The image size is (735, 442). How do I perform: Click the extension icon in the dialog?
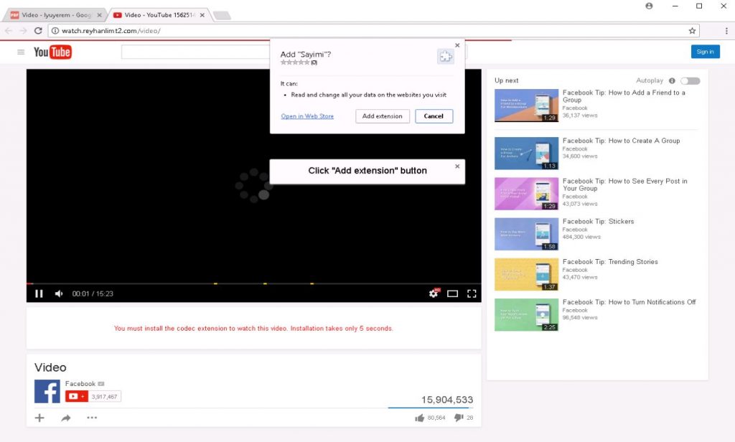click(x=445, y=57)
